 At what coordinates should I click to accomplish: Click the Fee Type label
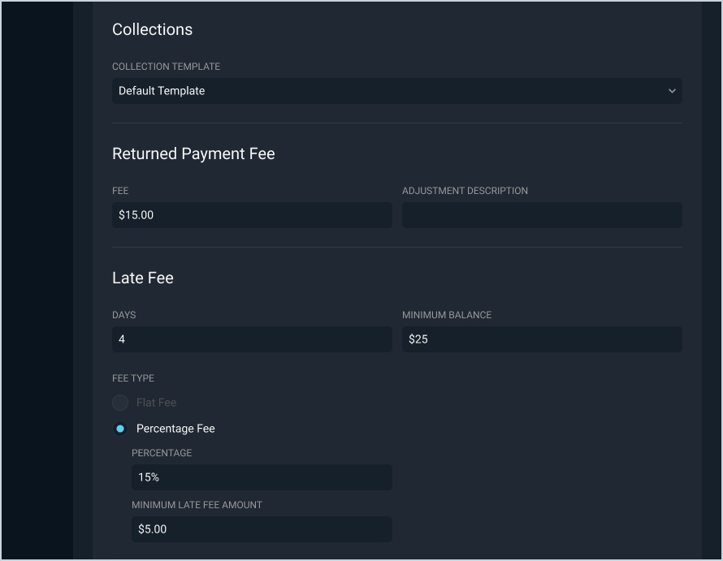[133, 378]
